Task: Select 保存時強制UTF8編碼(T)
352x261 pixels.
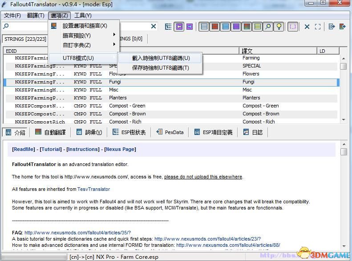Action: click(x=160, y=68)
